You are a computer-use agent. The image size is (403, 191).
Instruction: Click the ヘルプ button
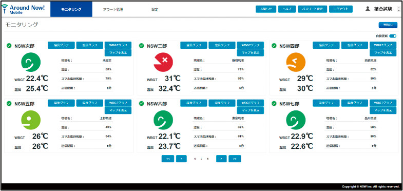(x=287, y=9)
